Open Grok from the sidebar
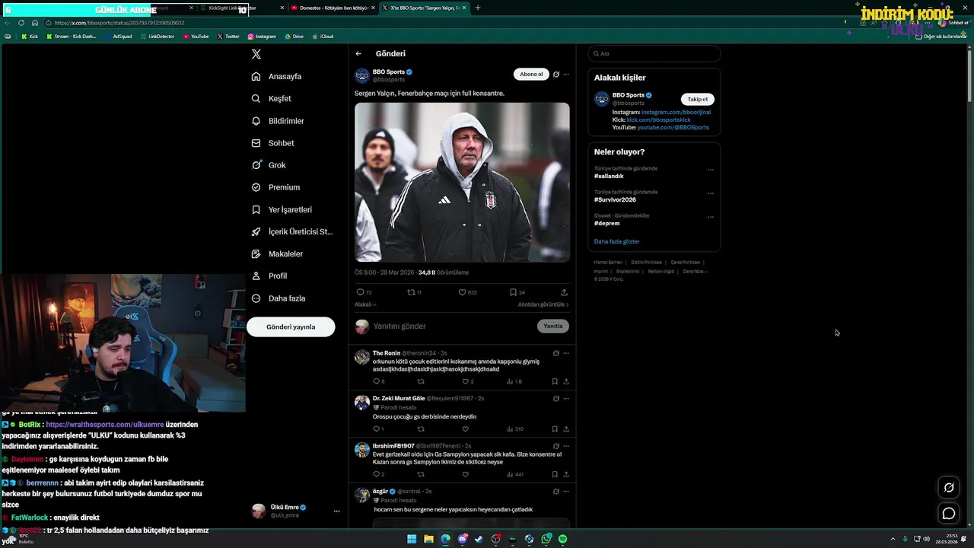Viewport: 974px width, 548px height. (x=269, y=165)
